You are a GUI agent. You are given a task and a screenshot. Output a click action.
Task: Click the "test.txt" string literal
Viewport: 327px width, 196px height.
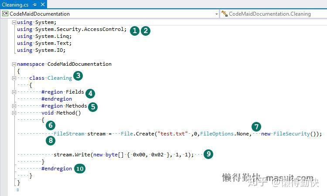173,134
